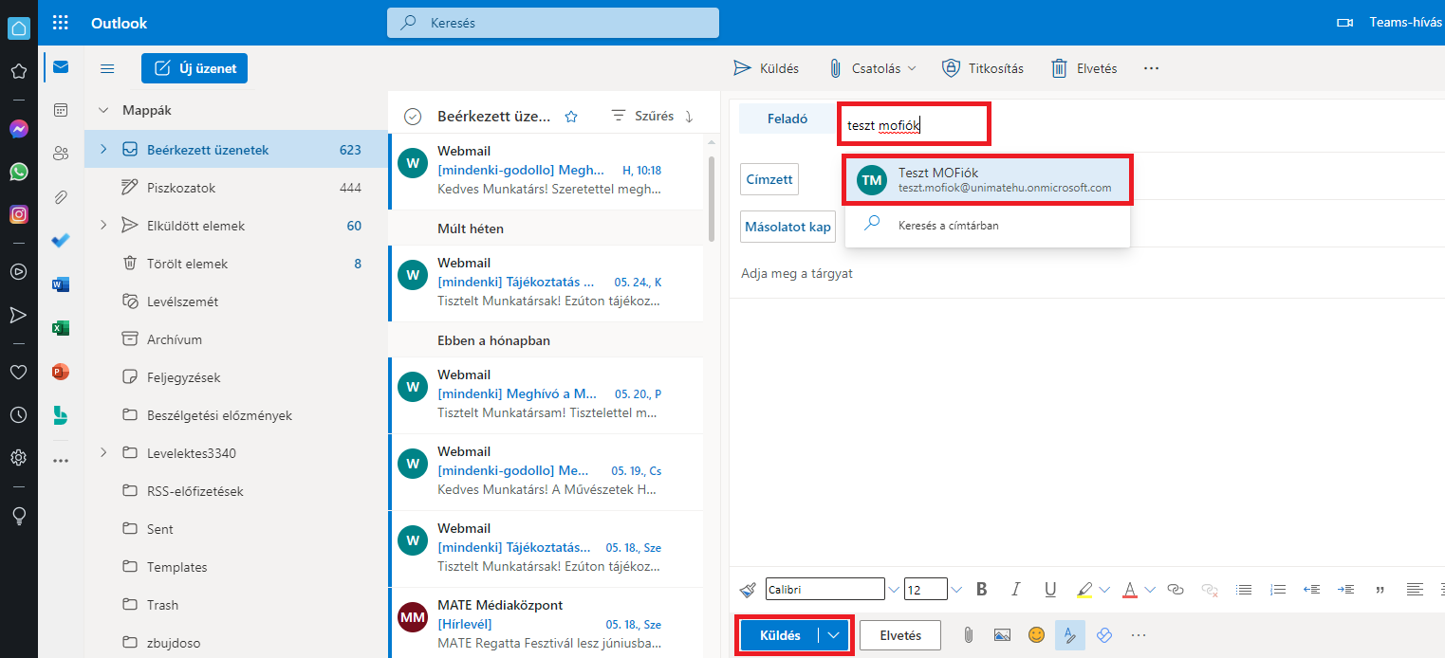Expand the Levelektes3340 folder
Viewport: 1445px width, 658px height.
click(103, 453)
